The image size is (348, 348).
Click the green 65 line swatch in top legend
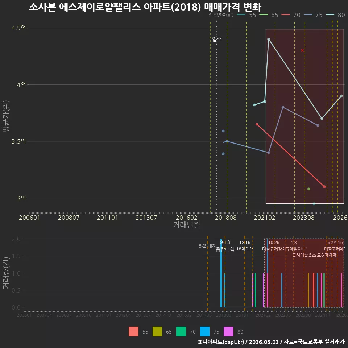coord(264,15)
